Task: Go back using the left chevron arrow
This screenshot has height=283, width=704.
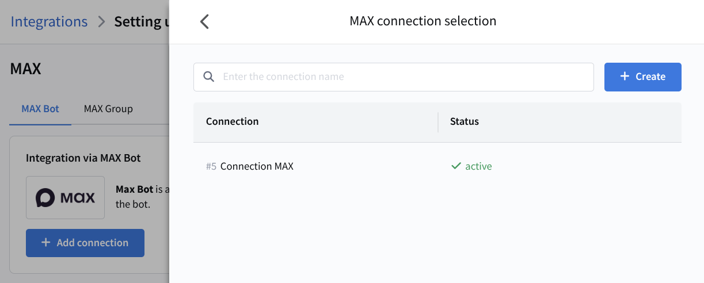Action: 204,22
